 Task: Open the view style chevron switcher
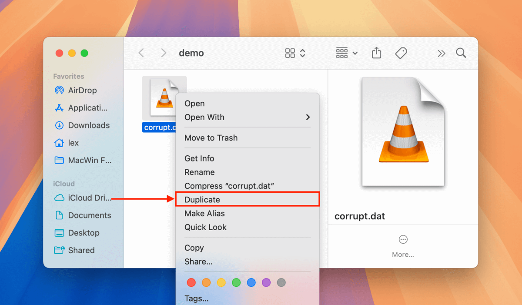303,53
